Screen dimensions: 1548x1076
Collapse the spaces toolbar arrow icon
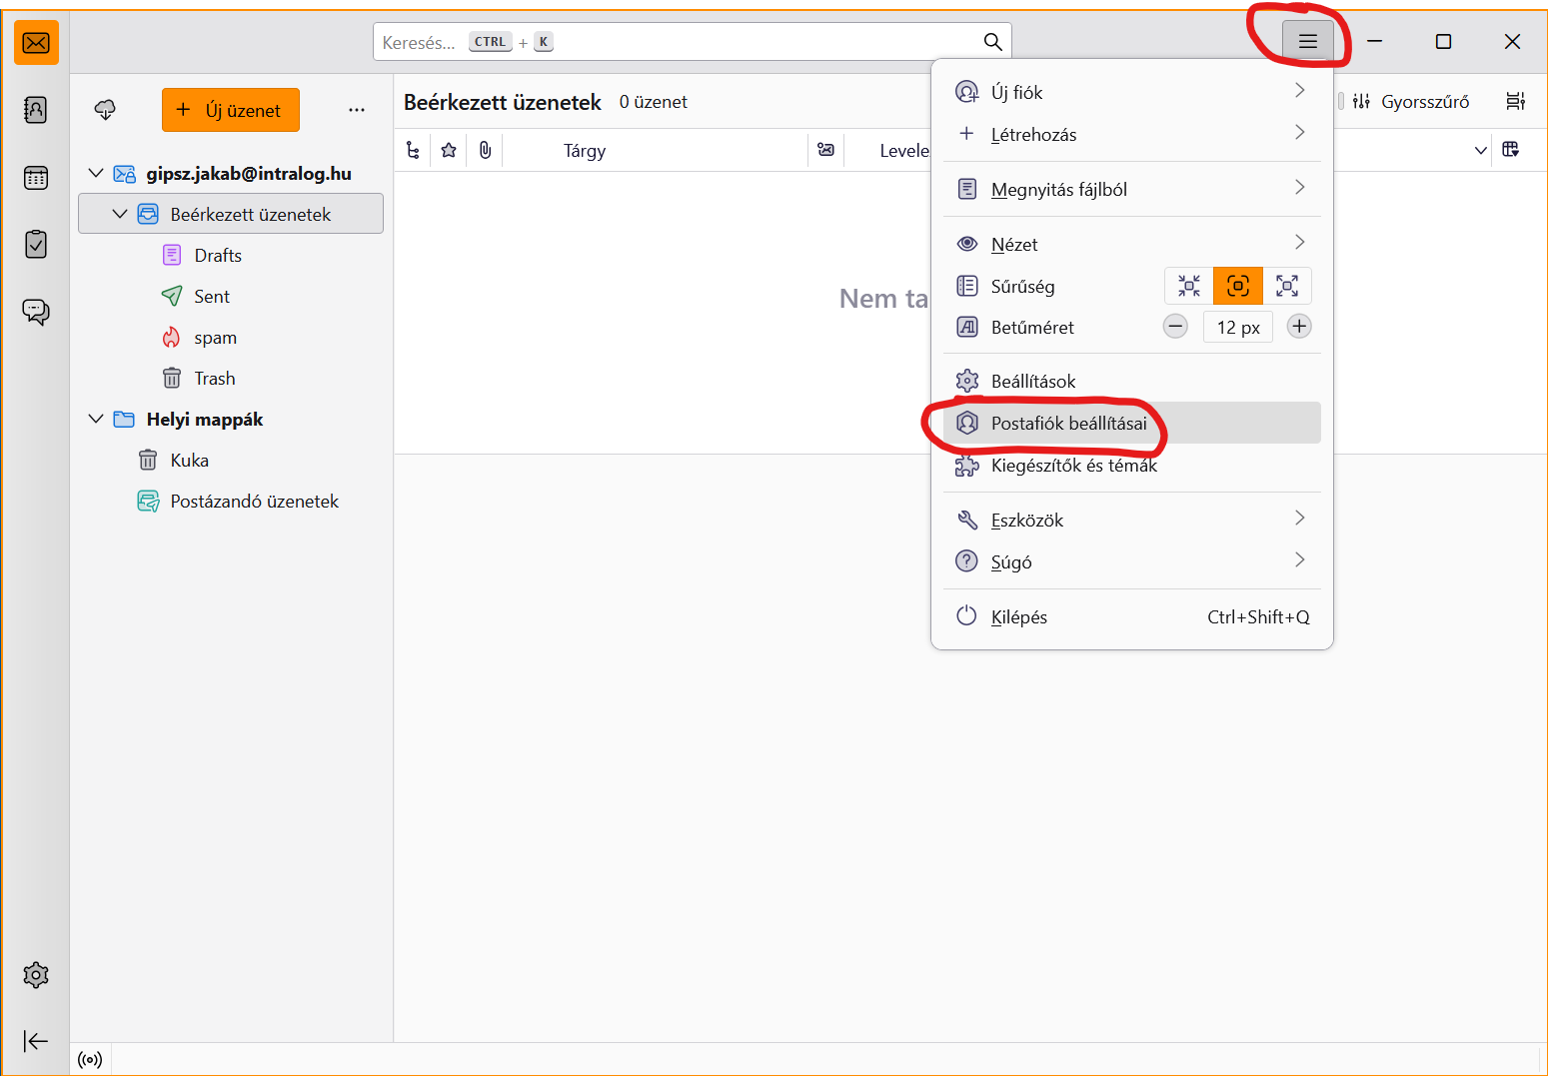(36, 1041)
